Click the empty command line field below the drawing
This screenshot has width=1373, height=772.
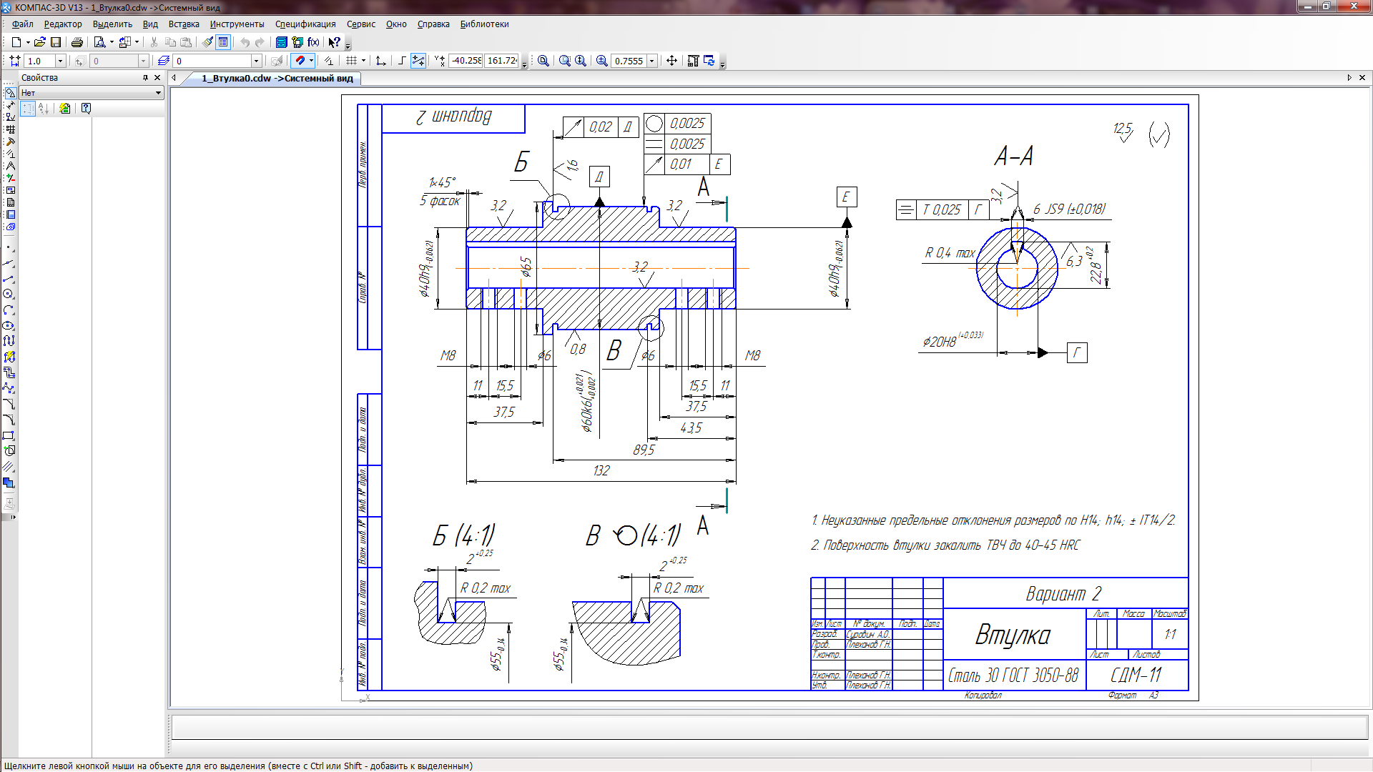(769, 727)
